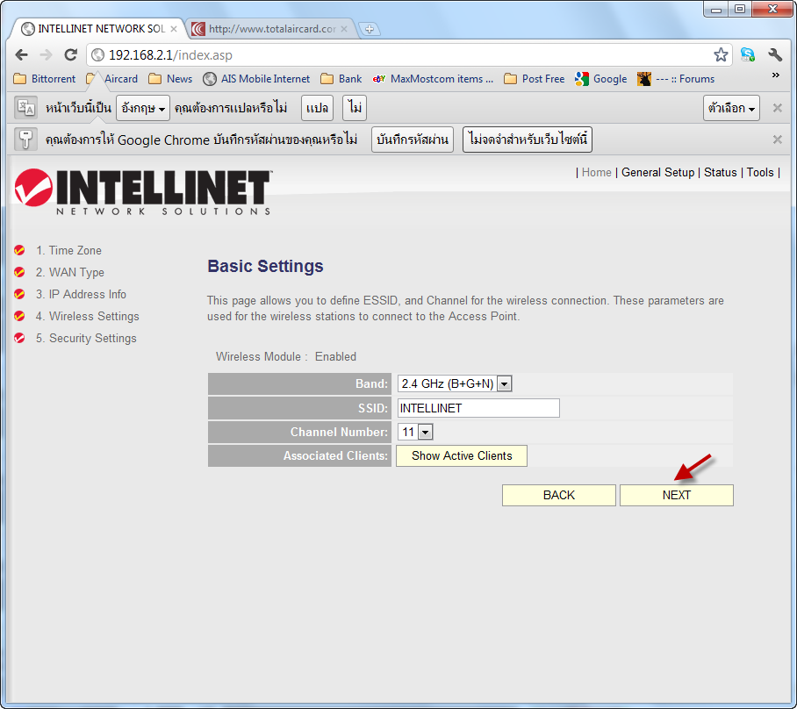Open the Aircard bookmark folder
This screenshot has width=797, height=709.
[112, 79]
